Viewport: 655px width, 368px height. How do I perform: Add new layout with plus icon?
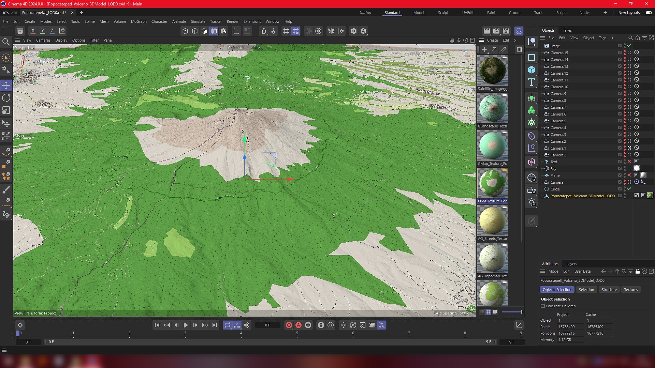[605, 13]
